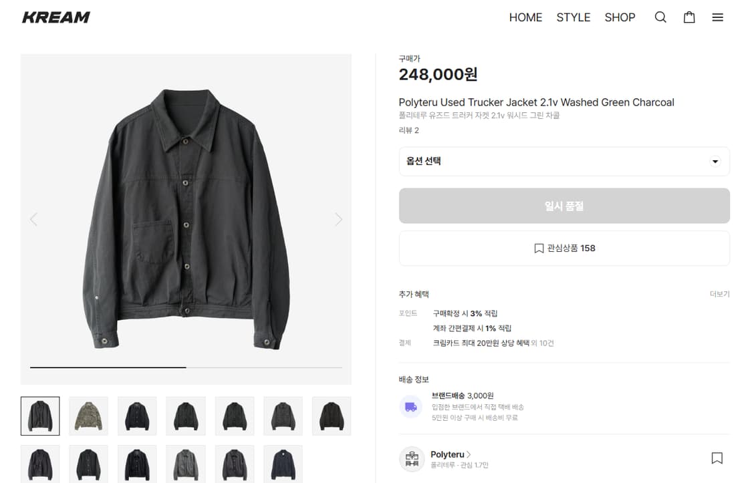
Task: Expand 추가 혜택 with 더보기
Action: point(719,294)
